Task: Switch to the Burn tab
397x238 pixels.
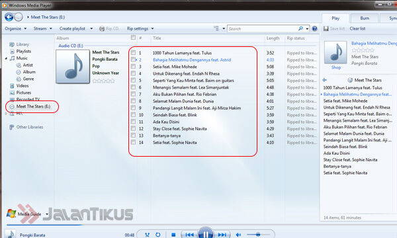Action: (365, 19)
